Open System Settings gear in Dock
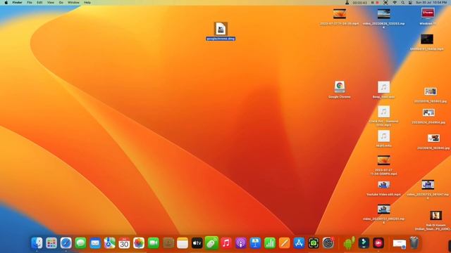This screenshot has height=253, width=451. pos(328,243)
